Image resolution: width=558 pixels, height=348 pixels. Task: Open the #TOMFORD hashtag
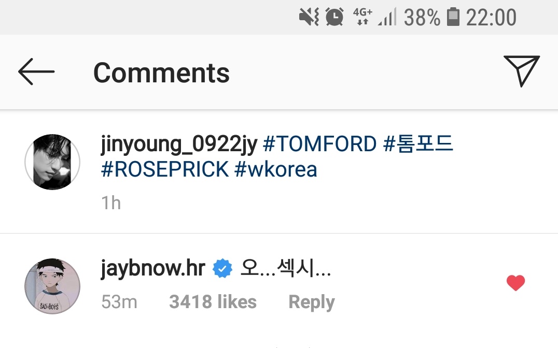point(319,144)
